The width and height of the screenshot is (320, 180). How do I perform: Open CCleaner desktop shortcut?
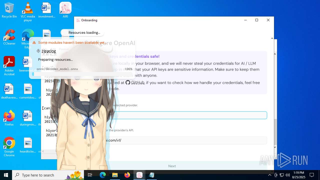[9, 37]
